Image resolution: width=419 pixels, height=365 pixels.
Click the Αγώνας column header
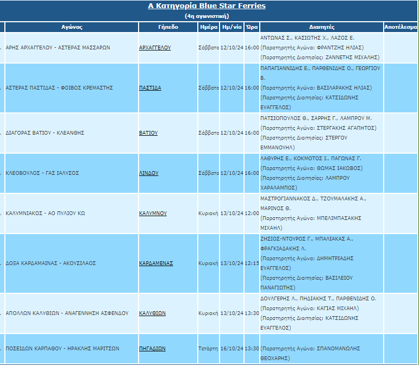point(72,27)
